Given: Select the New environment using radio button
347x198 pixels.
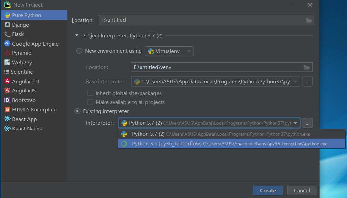Looking at the screenshot, I should click(79, 51).
